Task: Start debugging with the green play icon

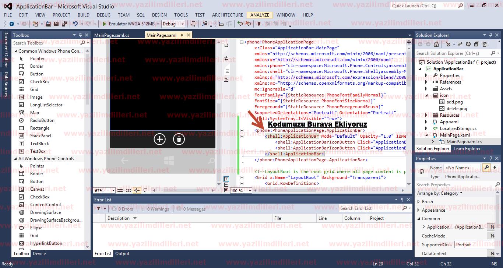Action: coord(105,24)
